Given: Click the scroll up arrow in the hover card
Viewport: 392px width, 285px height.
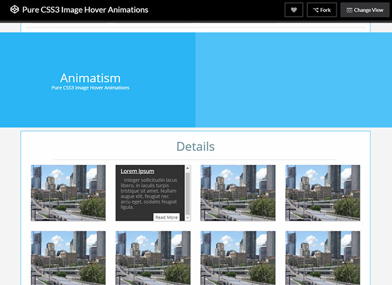Looking at the screenshot, I should 188,168.
